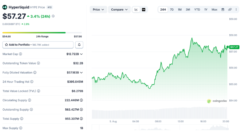Open info icon next to Circulating Supply label
241x135 pixels.
point(29,100)
